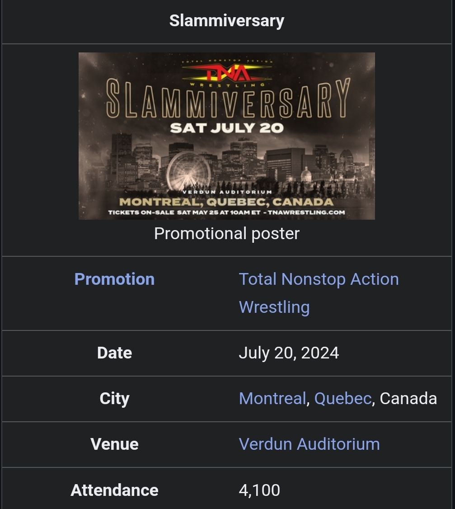
Task: Click the large outlined SLAMMIVERSARY poster lettering
Action: click(x=227, y=99)
